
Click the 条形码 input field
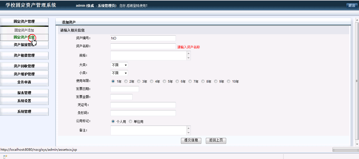point(143,113)
